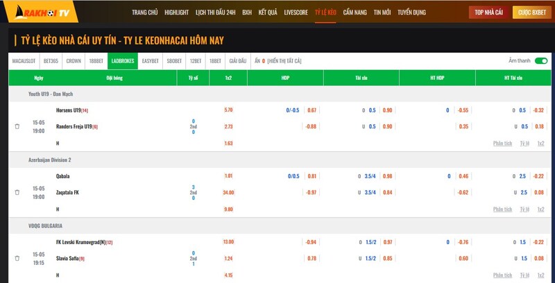Open 1x2 link for Qabala match
This screenshot has height=283, width=555.
(540, 209)
